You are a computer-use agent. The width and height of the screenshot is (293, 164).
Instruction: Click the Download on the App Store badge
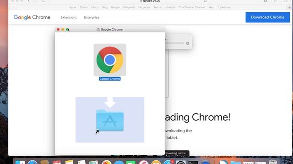[177, 154]
